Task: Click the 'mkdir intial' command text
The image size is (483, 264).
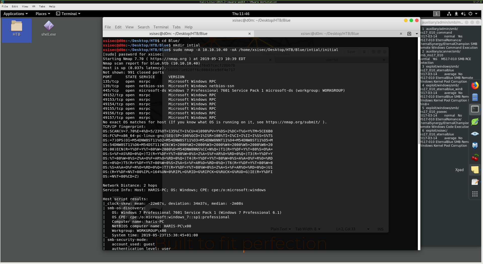Action: pyautogui.click(x=187, y=45)
